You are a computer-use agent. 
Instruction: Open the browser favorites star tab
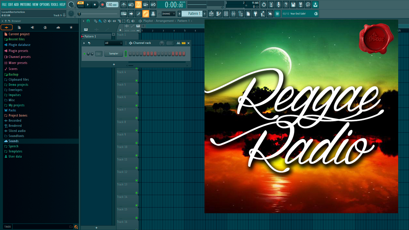click(x=71, y=27)
